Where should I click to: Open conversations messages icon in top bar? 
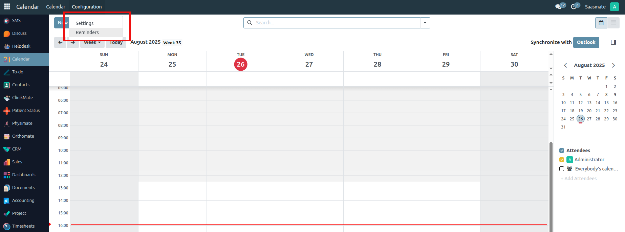point(558,6)
